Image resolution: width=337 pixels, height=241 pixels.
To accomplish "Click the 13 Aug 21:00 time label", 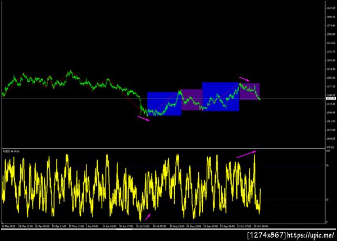I will point(176,226).
